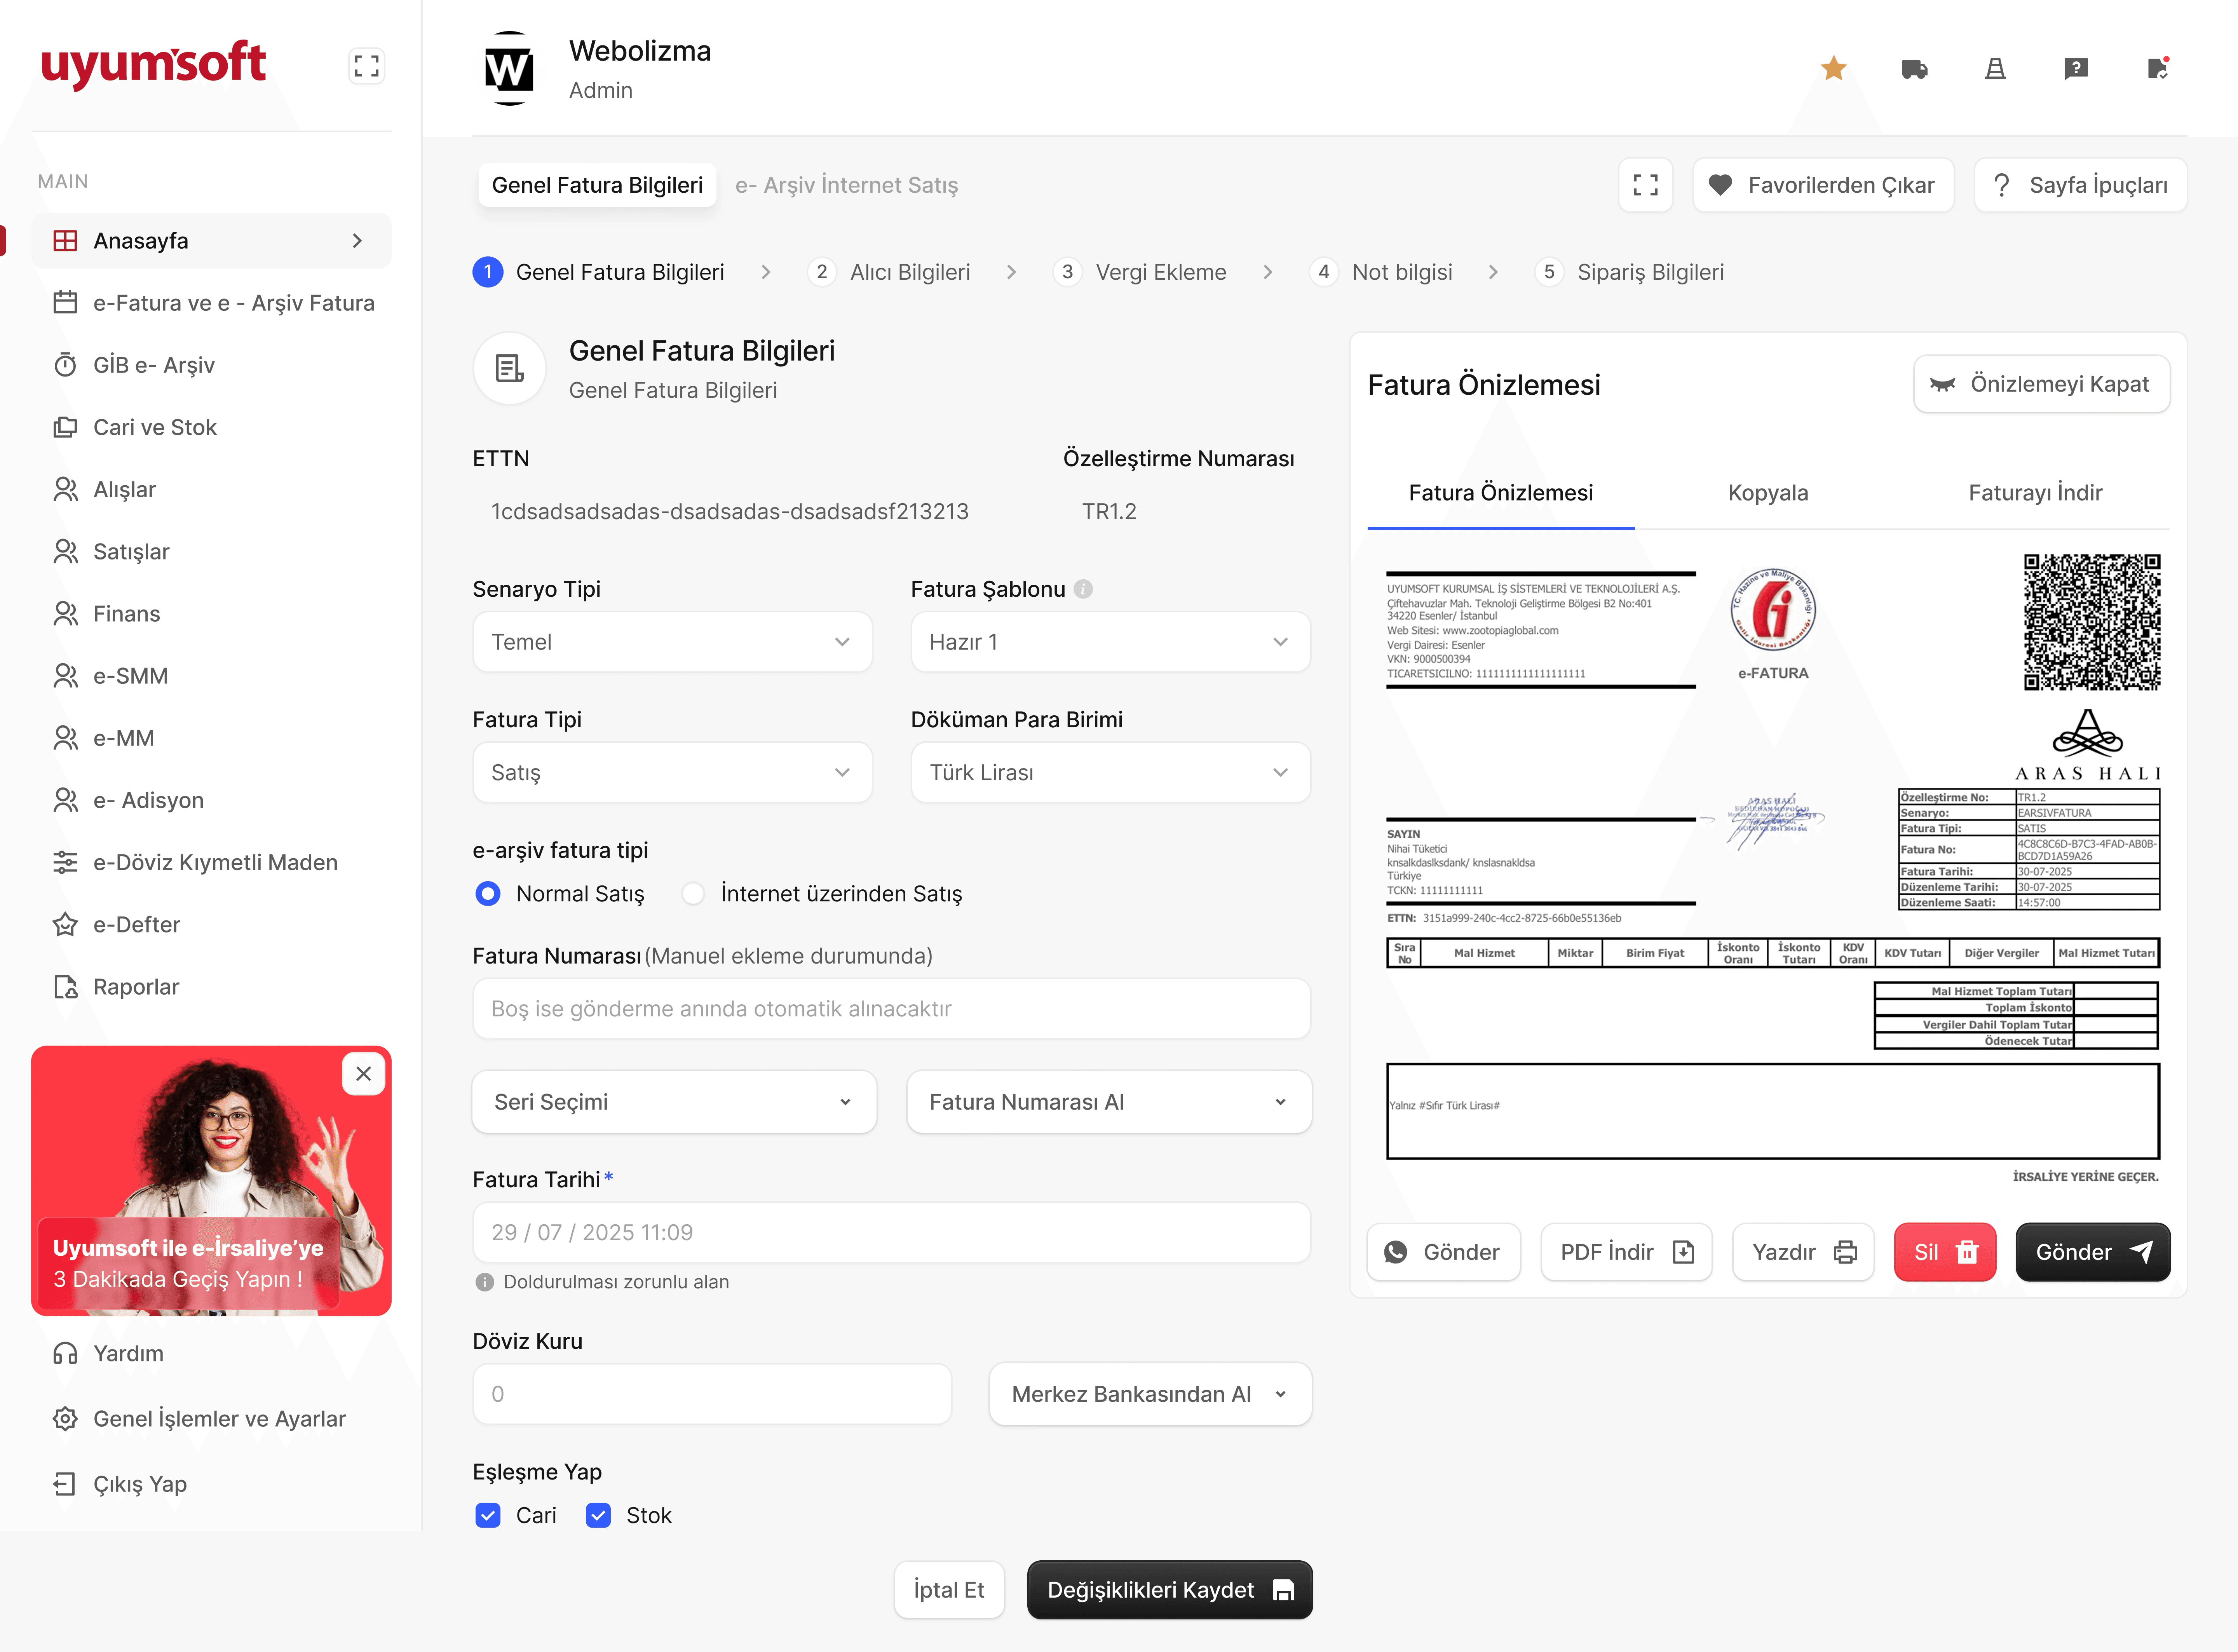Uncheck the Cari checkbox

488,1515
